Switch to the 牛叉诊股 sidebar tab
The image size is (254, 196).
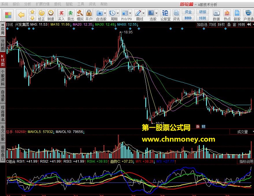click(x=3, y=134)
